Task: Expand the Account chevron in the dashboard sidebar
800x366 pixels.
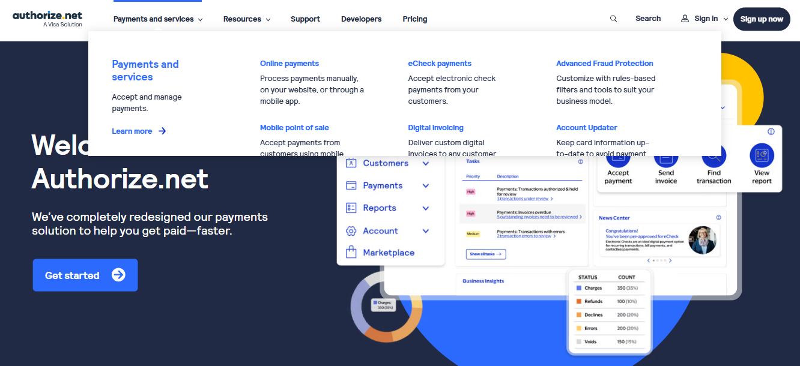Action: click(426, 231)
